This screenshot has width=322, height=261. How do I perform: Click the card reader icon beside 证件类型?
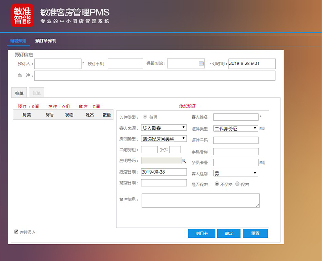pos(262,129)
